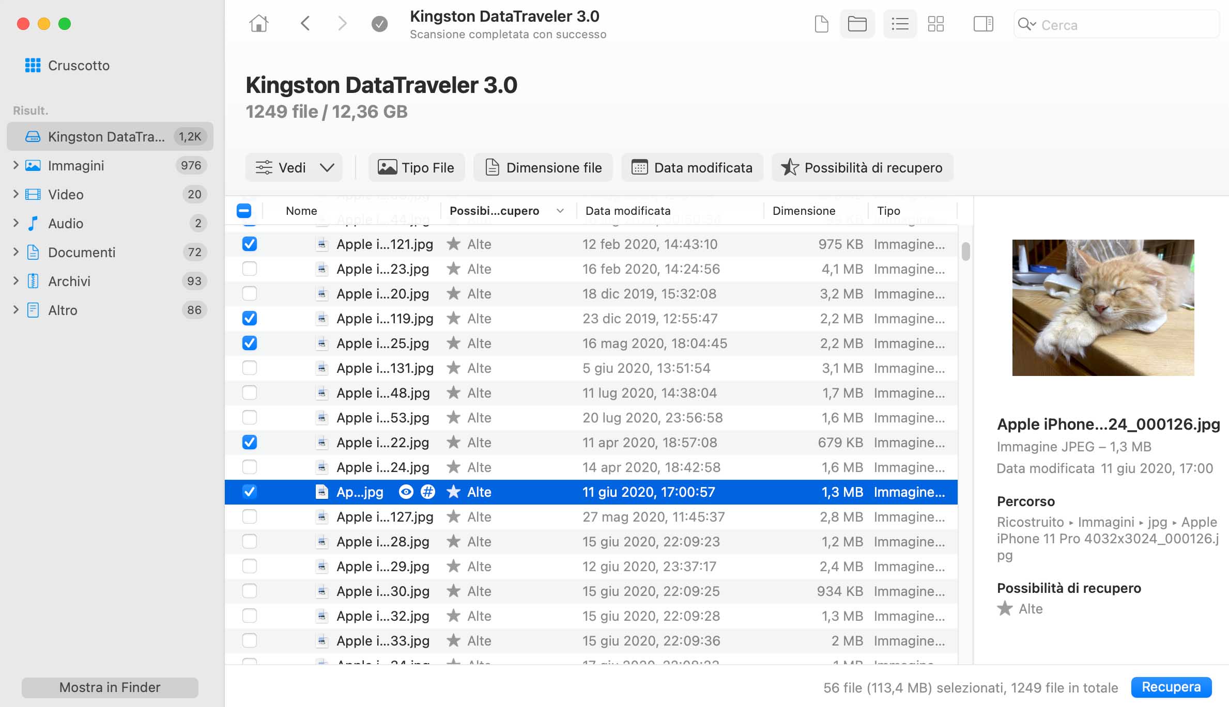The image size is (1229, 707).
Task: Click the preview eye icon on selected row
Action: coord(406,492)
